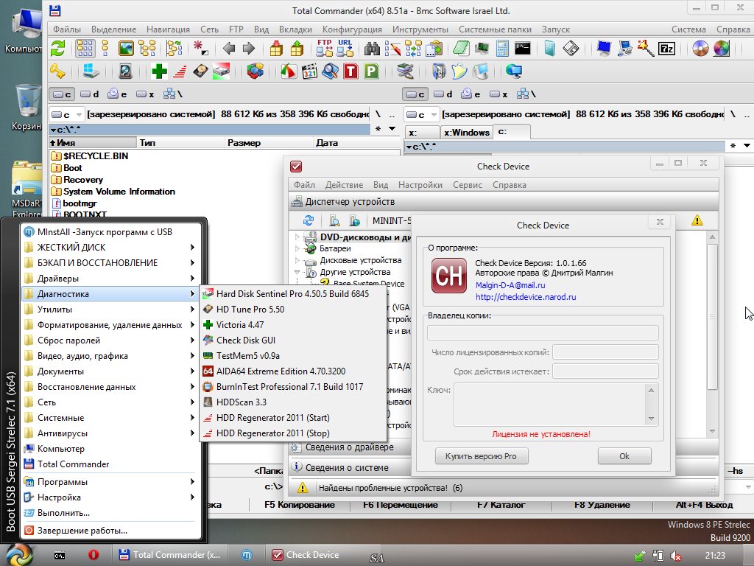Click the pack files icon with red arrow

pos(276,49)
